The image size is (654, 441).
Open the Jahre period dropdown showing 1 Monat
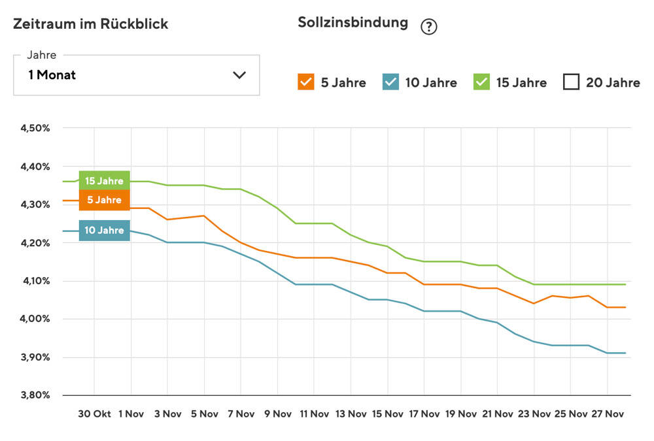tap(135, 75)
